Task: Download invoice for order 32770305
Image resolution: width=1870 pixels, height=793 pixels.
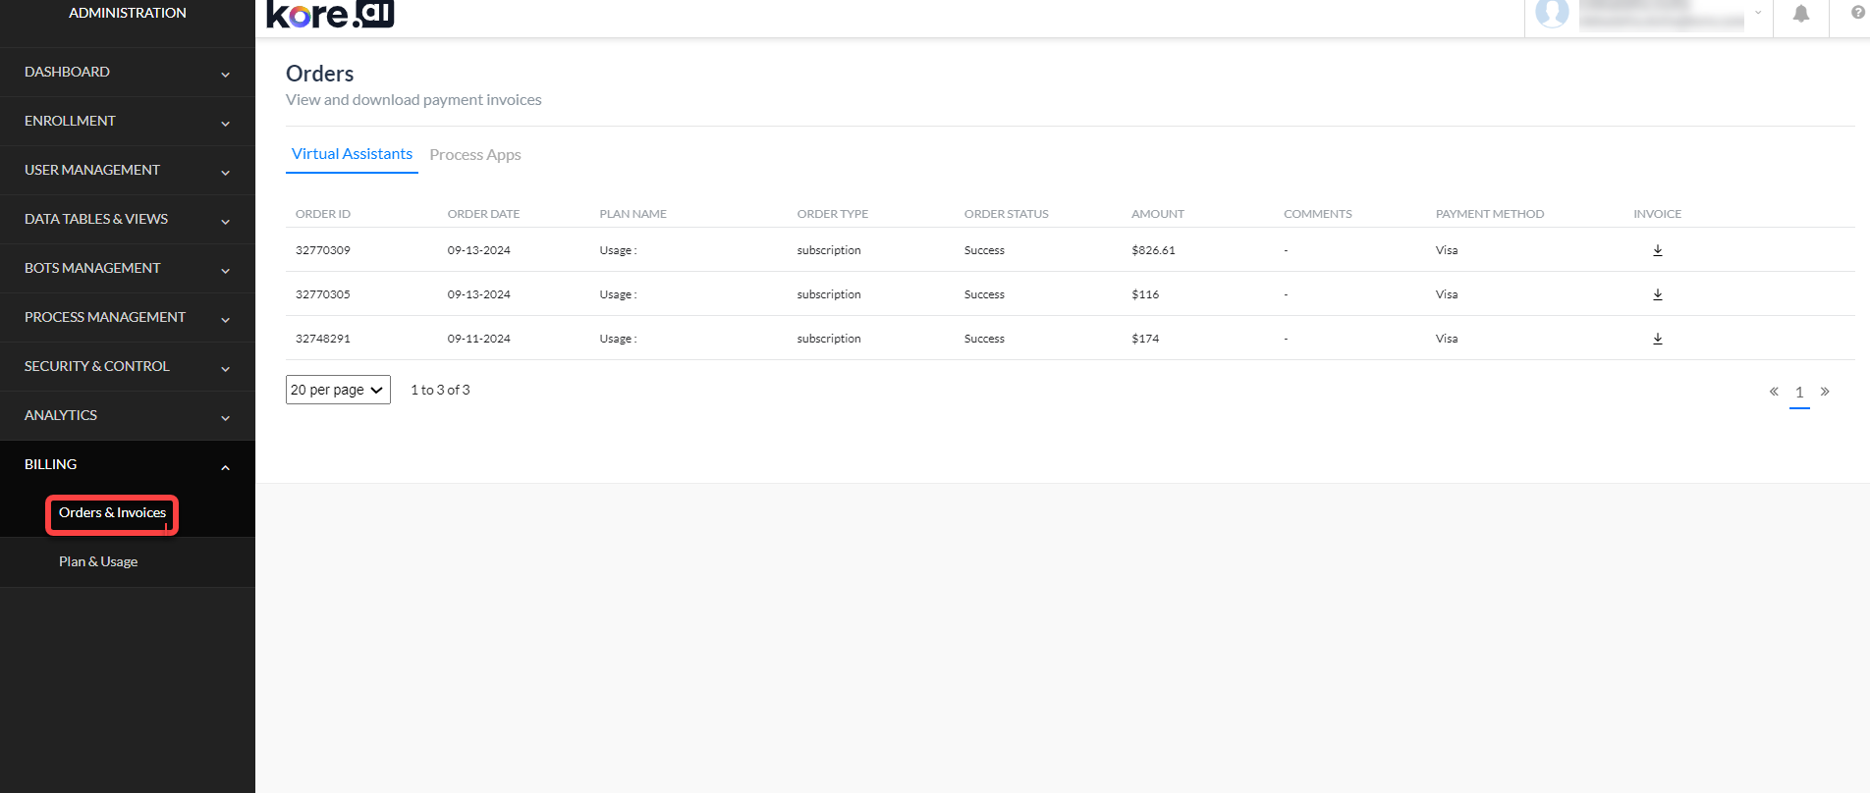Action: (x=1657, y=294)
